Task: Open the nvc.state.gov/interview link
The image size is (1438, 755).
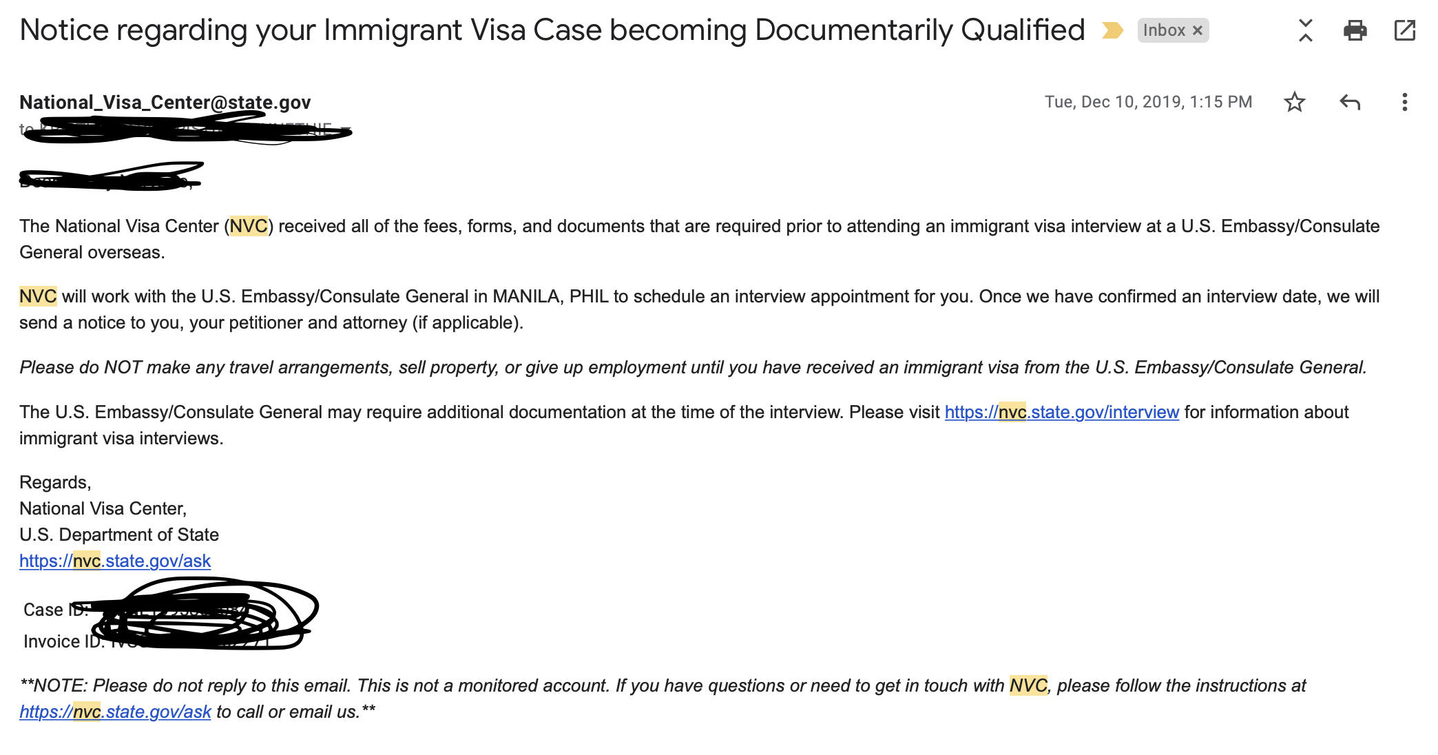Action: pyautogui.click(x=1062, y=412)
